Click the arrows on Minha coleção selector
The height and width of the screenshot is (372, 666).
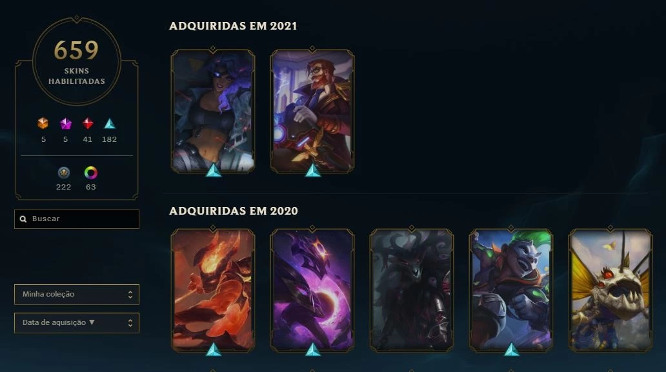(130, 295)
